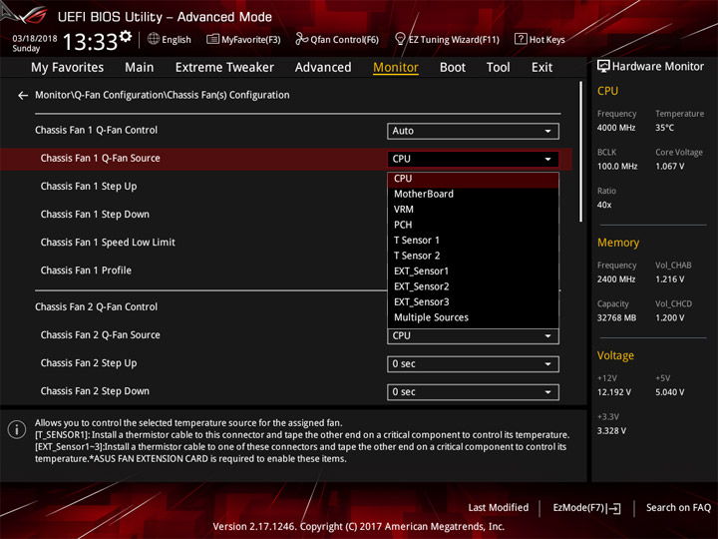The width and height of the screenshot is (718, 539).
Task: Click the 13:33 clock display
Action: tap(90, 42)
